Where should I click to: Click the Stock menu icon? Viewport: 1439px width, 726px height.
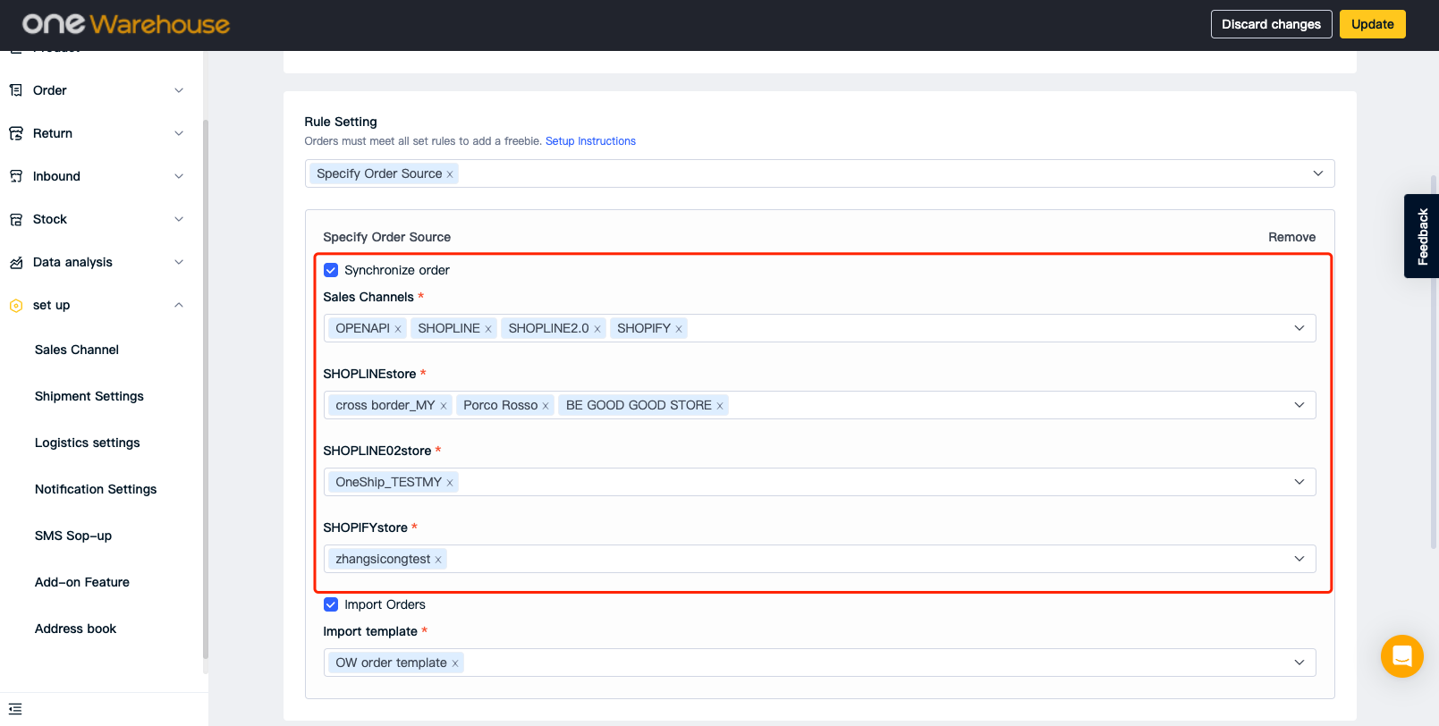click(16, 219)
